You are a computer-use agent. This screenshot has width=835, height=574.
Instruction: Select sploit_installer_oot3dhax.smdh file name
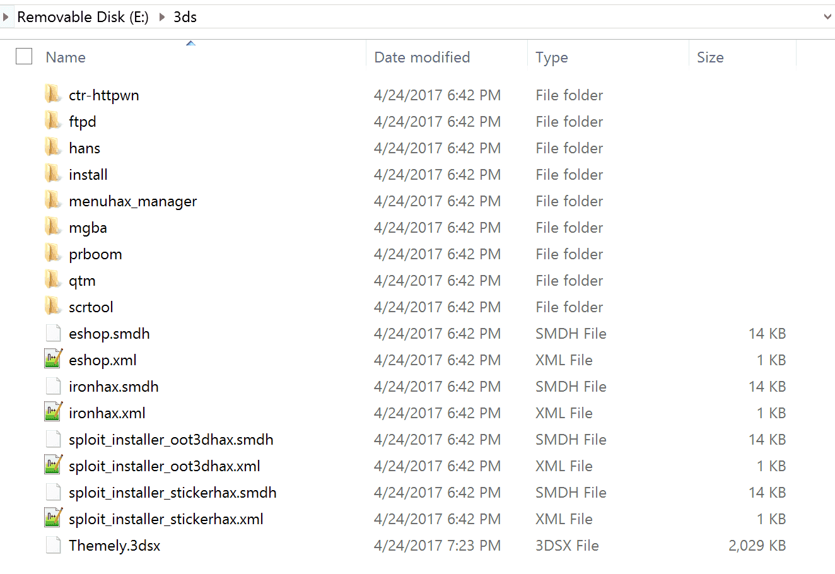pyautogui.click(x=171, y=440)
